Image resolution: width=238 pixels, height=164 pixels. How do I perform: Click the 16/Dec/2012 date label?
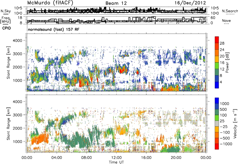(190, 3)
